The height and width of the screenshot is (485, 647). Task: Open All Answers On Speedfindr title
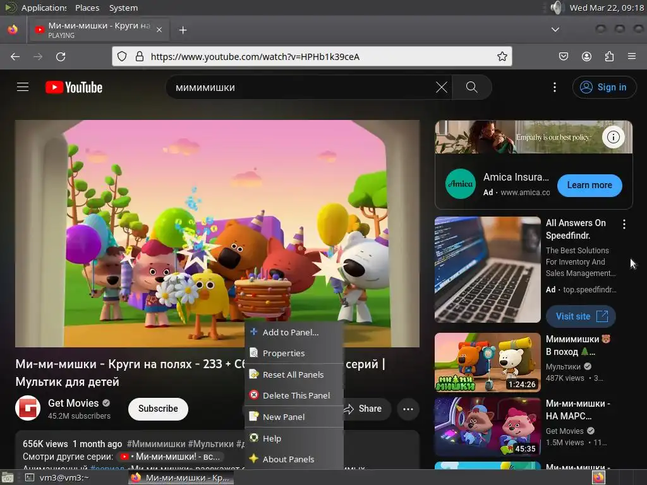pos(576,229)
